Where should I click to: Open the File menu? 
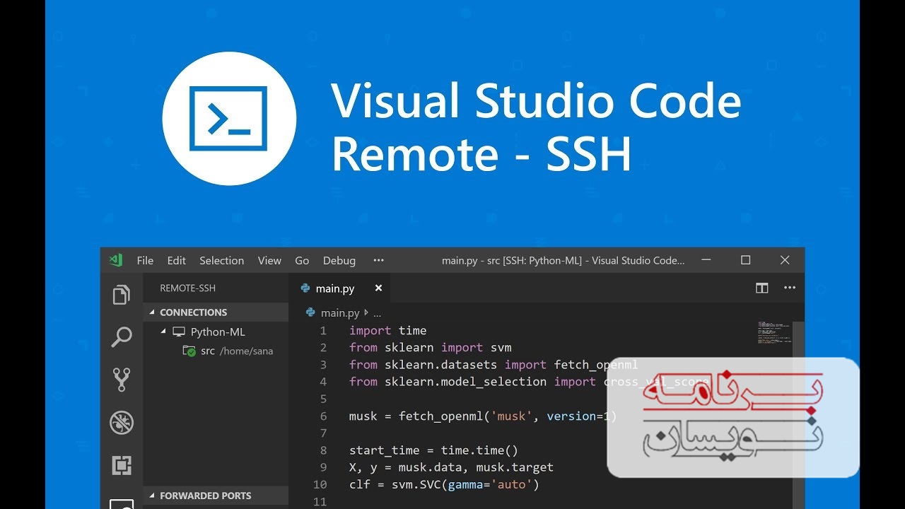tap(145, 260)
